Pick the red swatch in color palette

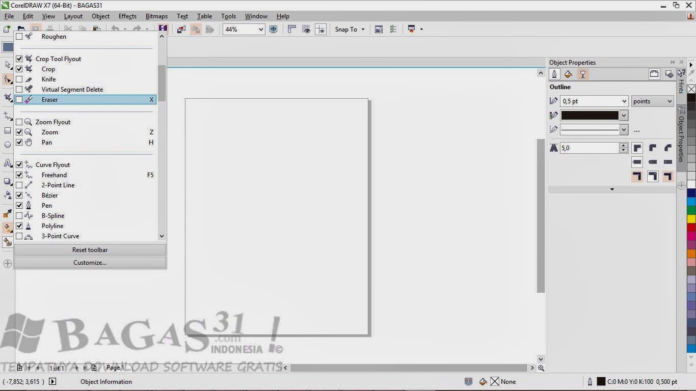pos(691,228)
